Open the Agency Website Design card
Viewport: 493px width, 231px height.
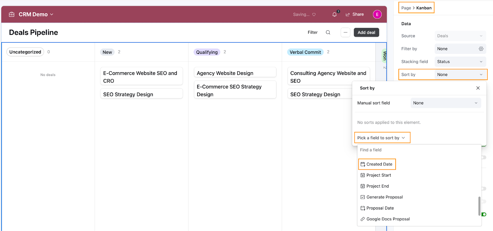pyautogui.click(x=235, y=72)
